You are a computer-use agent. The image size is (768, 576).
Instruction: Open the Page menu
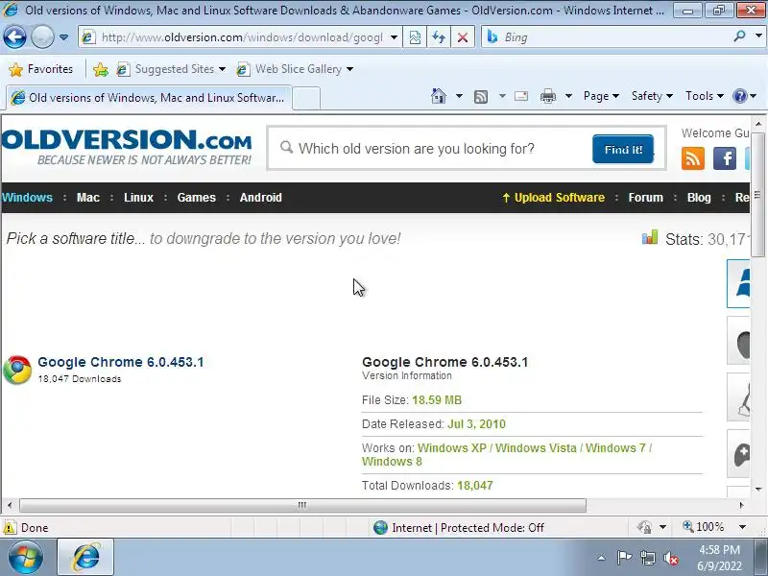pos(601,96)
